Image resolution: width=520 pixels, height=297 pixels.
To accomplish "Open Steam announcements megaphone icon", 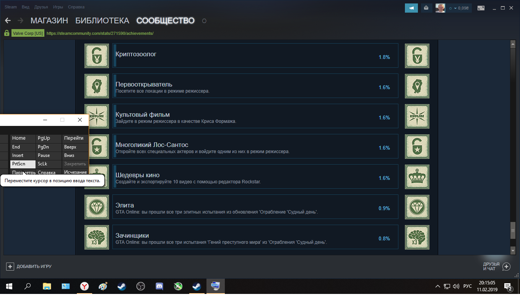I will point(411,8).
